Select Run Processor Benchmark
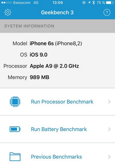Viewport: 115px width, 168px height. tap(57, 102)
